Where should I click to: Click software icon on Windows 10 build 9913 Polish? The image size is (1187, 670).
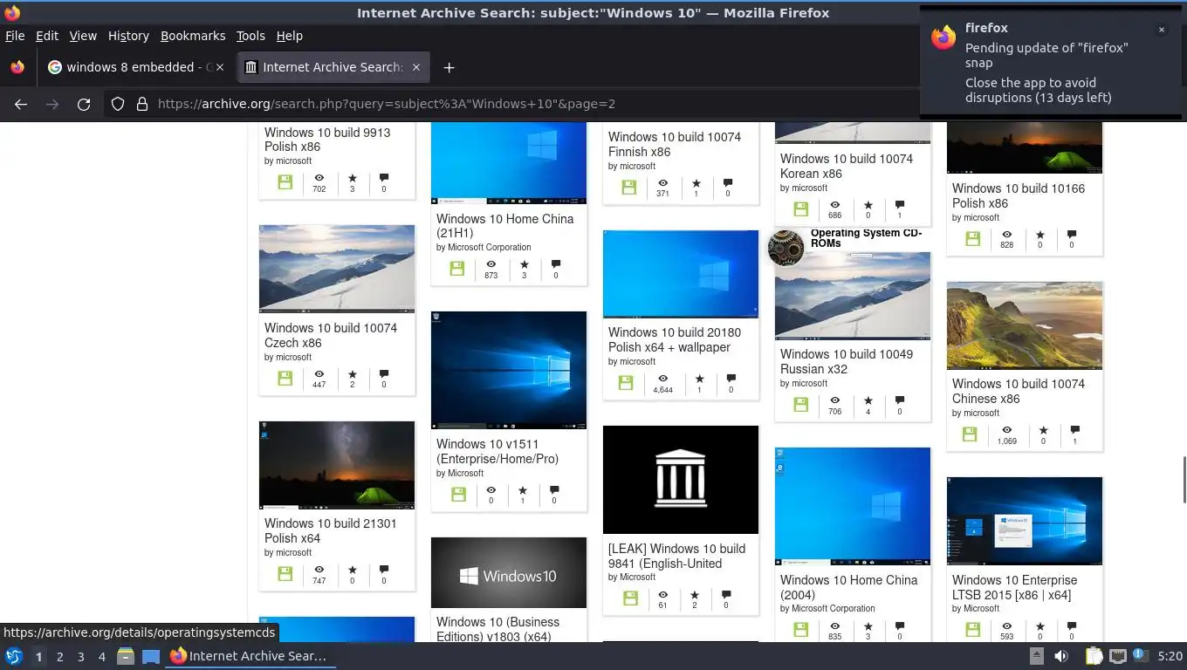coord(285,182)
